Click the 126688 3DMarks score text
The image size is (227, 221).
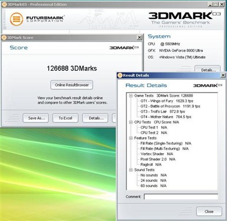tap(72, 68)
